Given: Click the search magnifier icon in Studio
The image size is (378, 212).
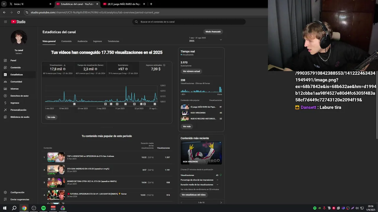Looking at the screenshot, I should point(136,22).
